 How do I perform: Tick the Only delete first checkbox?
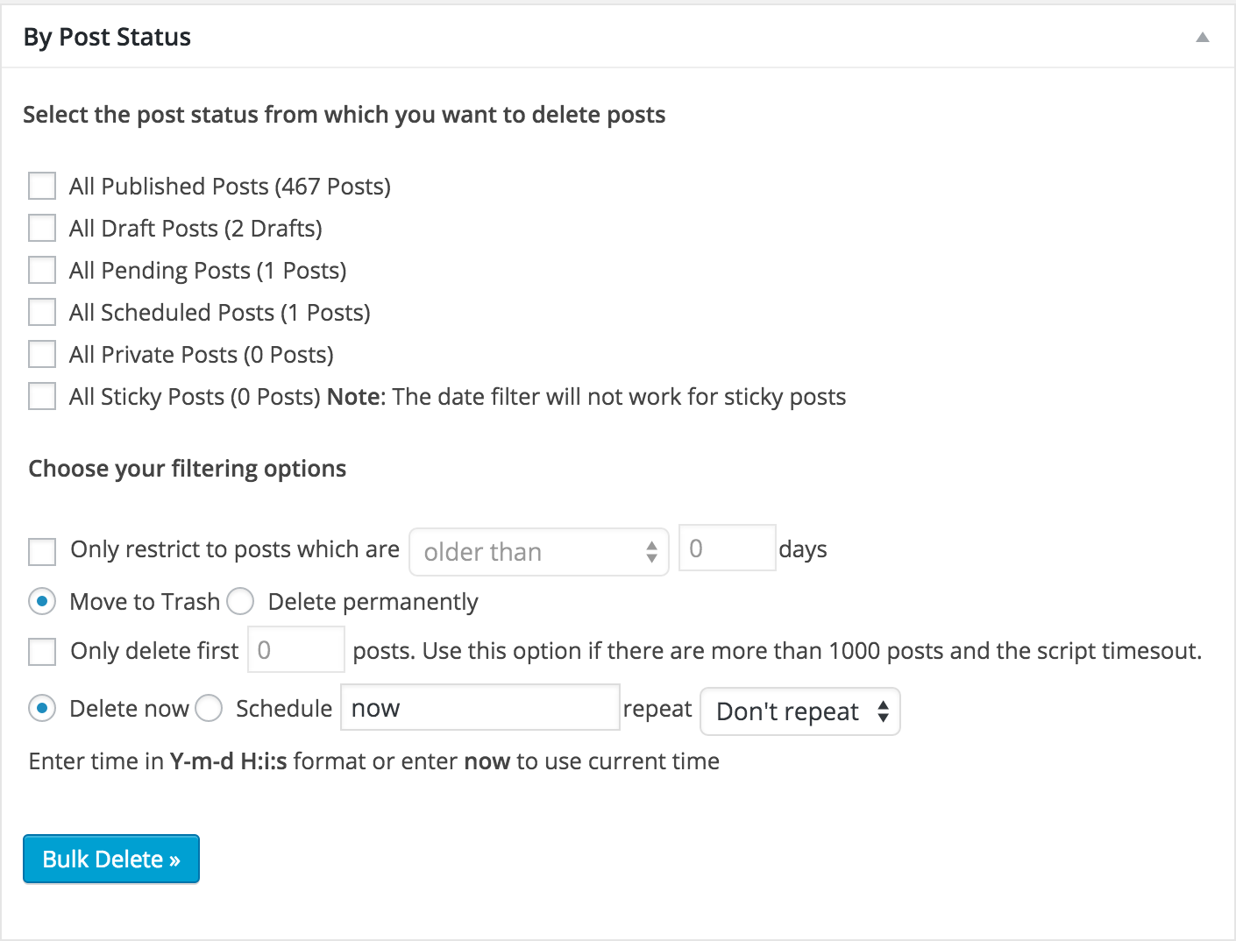pos(42,652)
